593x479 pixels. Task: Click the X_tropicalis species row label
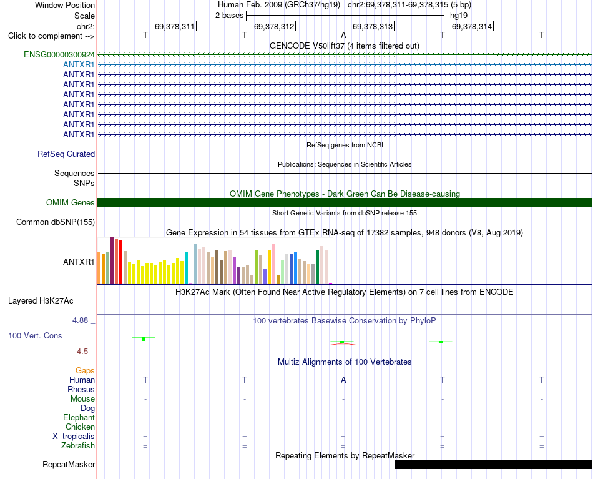coord(74,437)
